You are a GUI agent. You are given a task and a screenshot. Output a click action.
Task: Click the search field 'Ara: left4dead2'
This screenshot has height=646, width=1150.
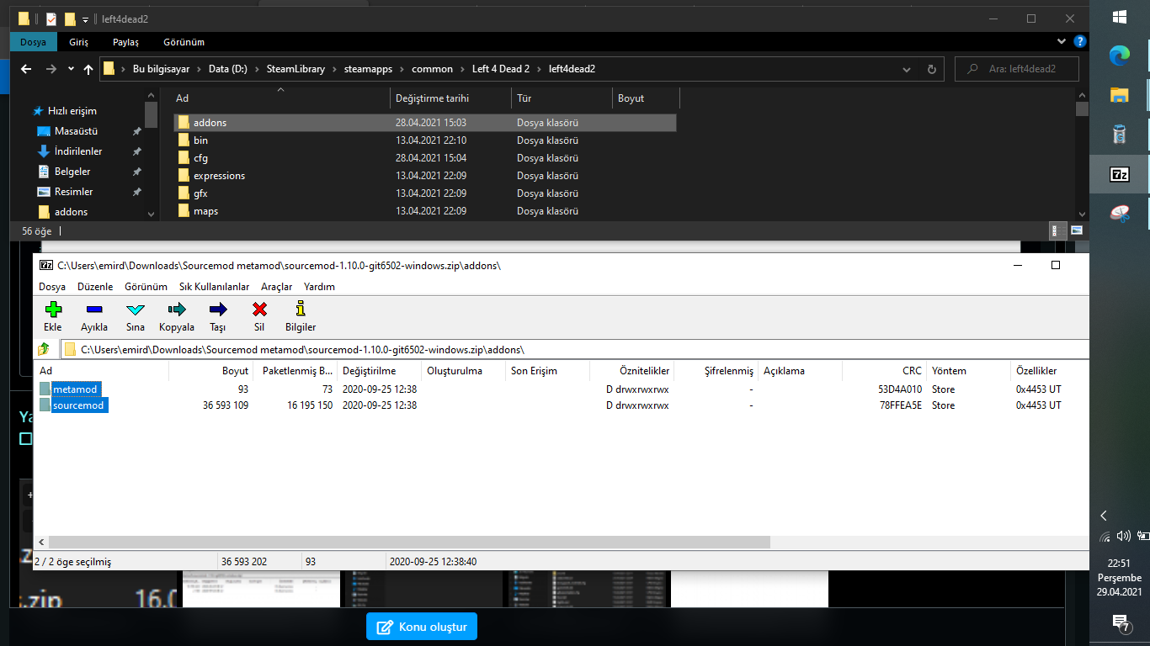point(1017,69)
